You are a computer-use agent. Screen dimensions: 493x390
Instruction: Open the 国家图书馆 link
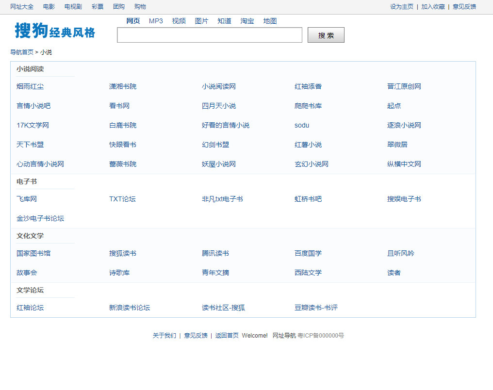[33, 253]
